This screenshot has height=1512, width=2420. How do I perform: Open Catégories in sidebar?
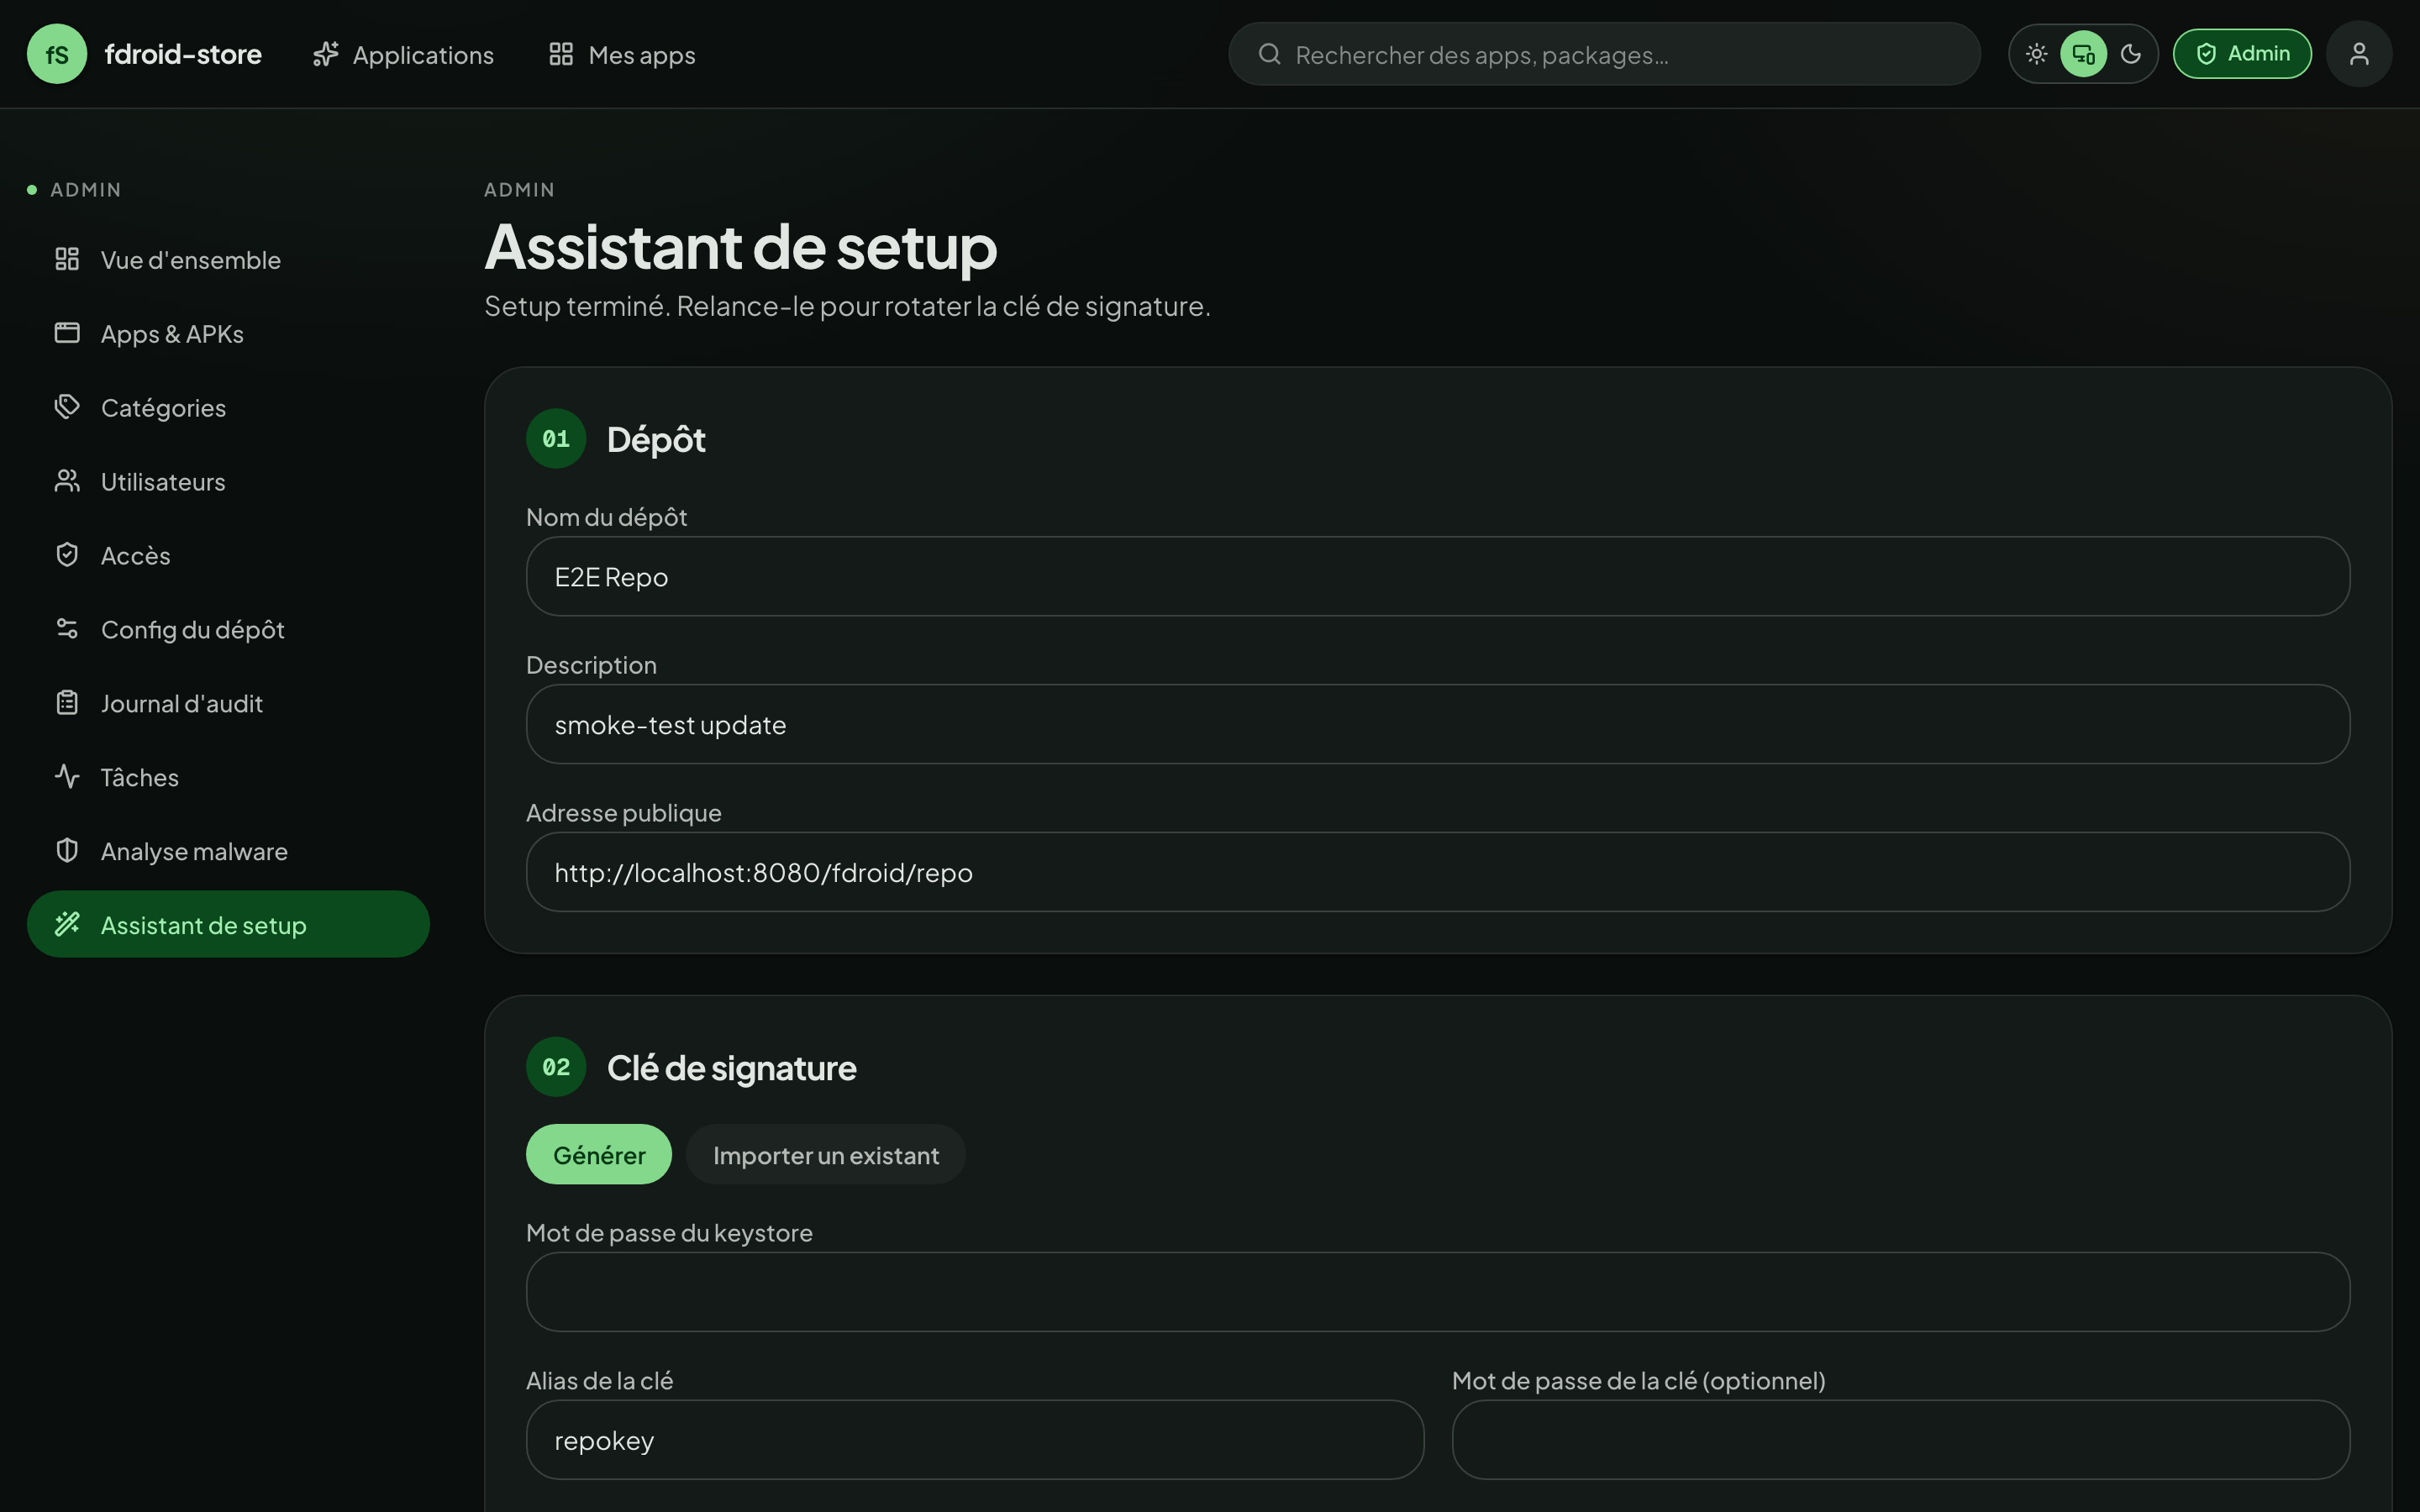pos(228,407)
